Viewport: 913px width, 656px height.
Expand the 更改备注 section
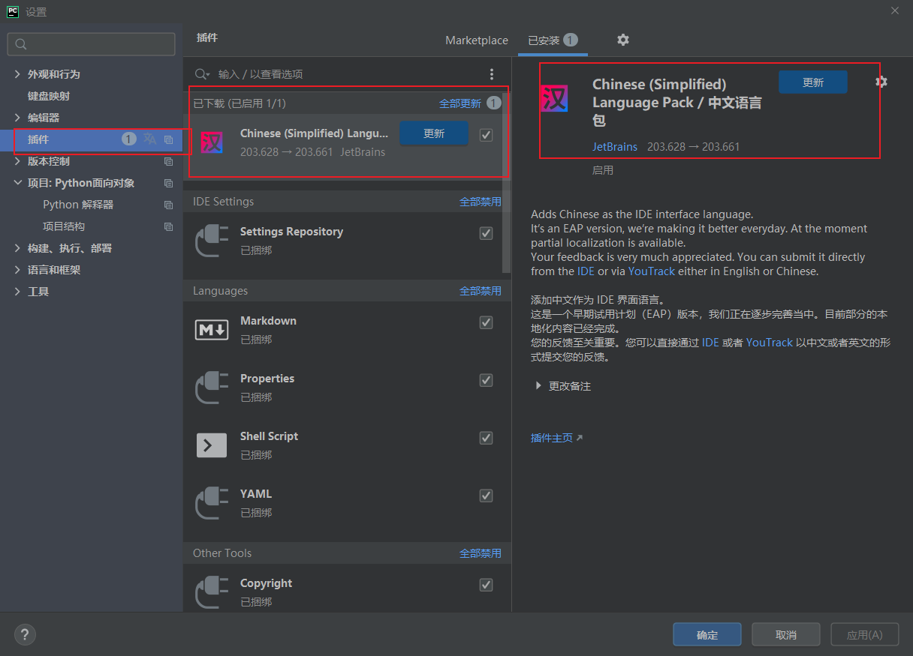pyautogui.click(x=538, y=386)
